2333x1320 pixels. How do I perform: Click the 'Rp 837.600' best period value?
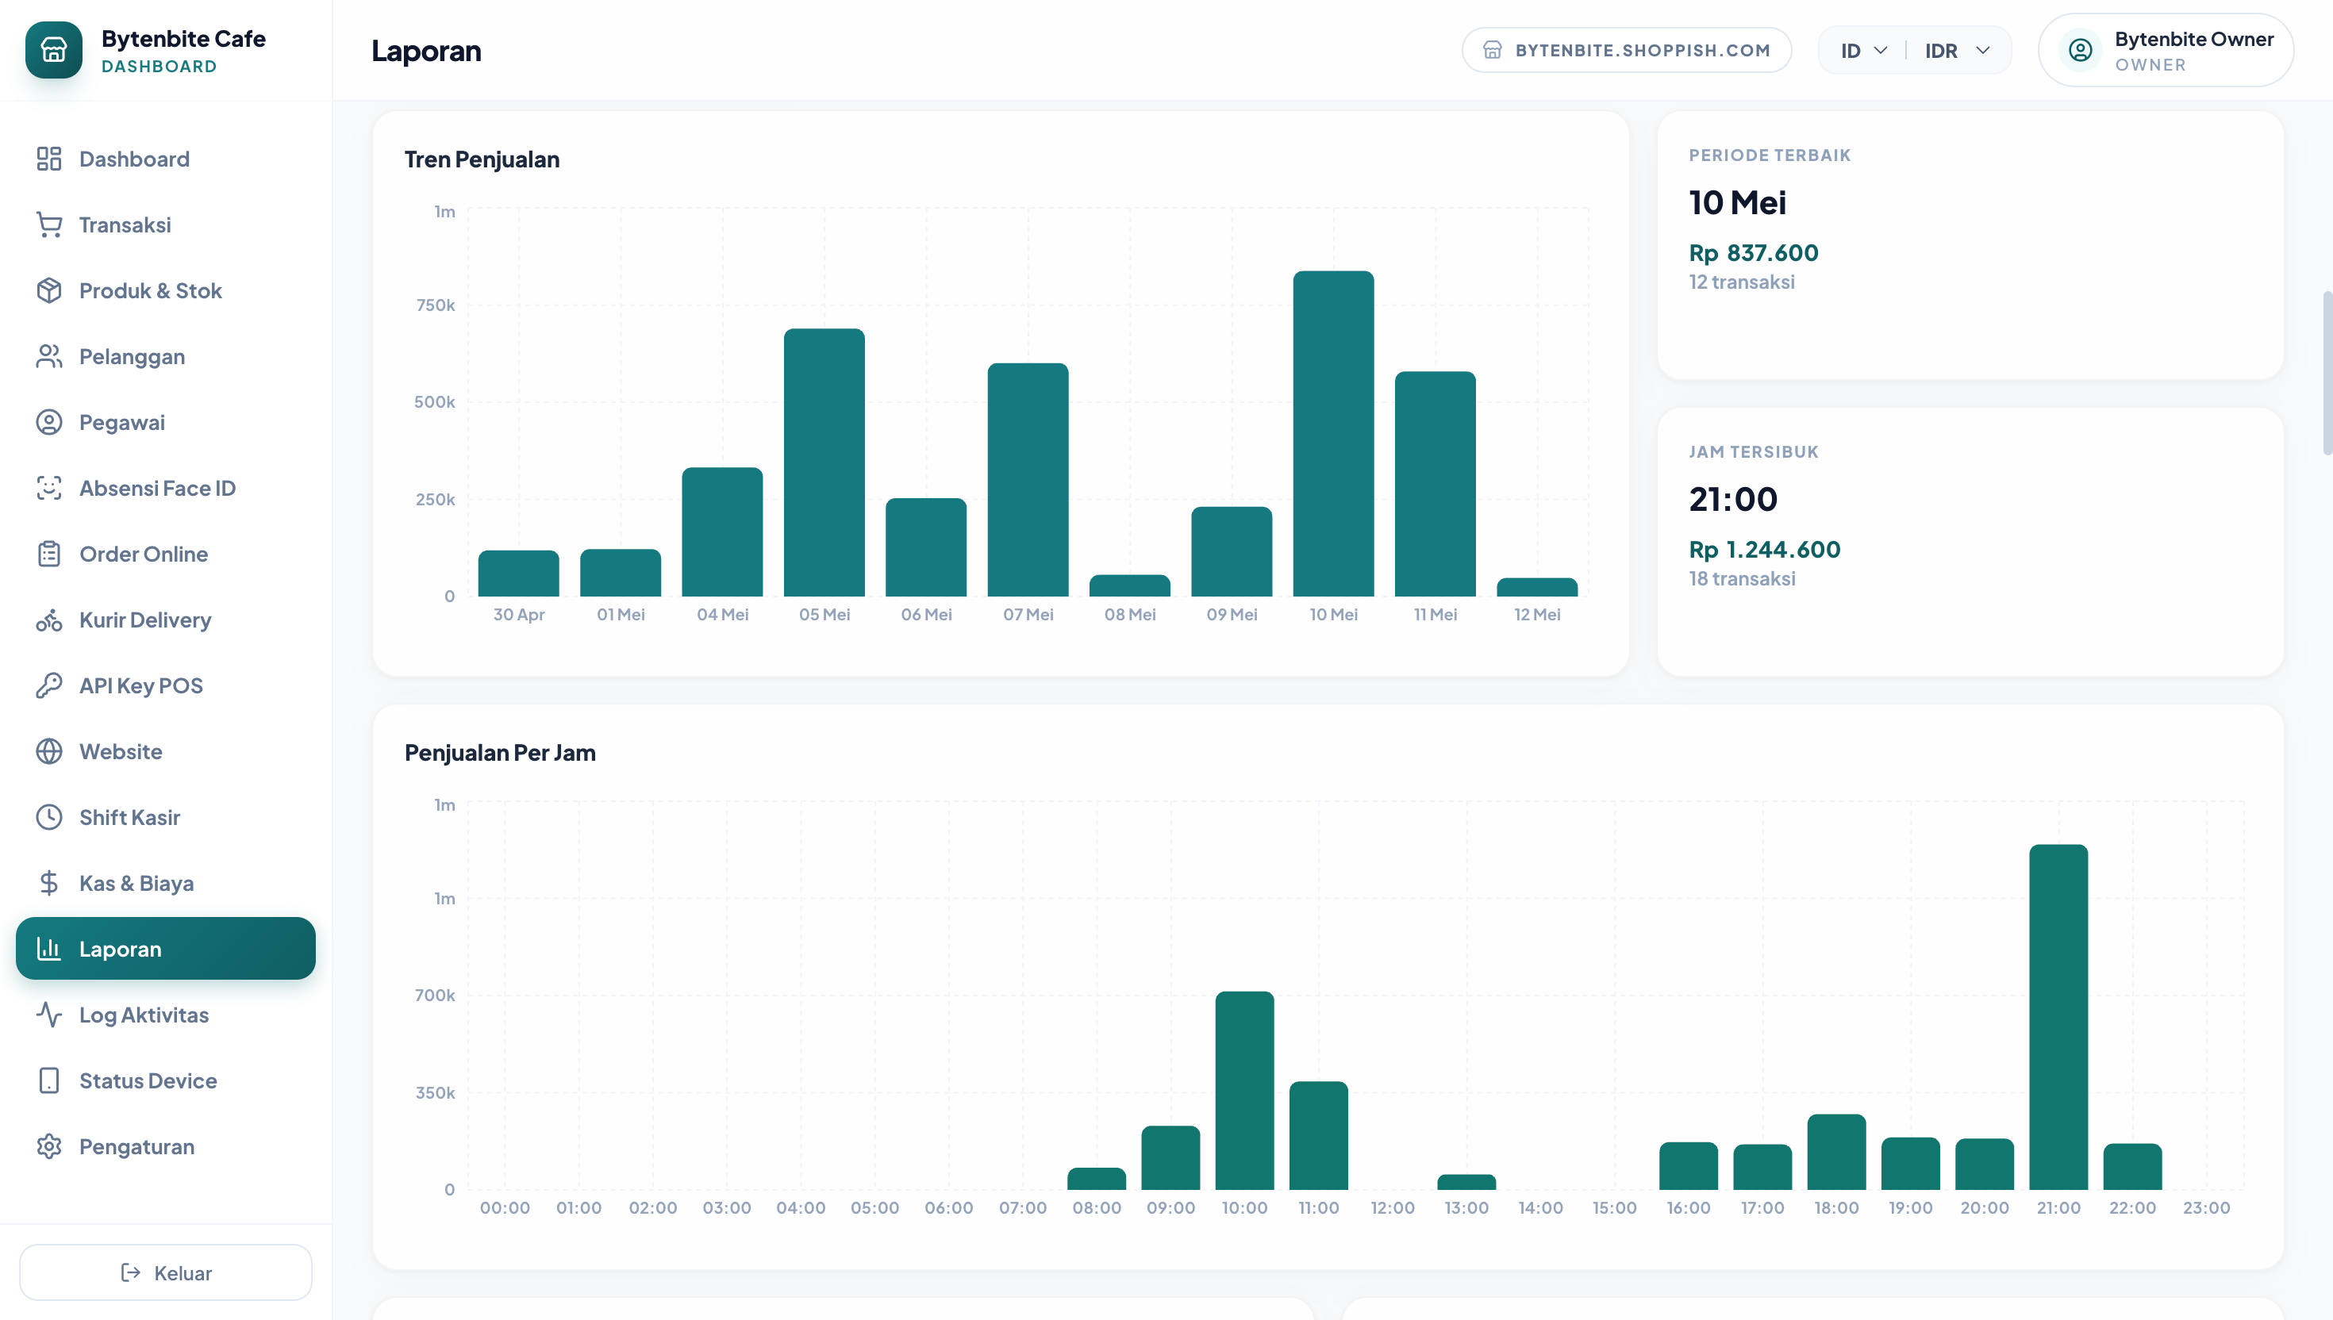point(1754,253)
